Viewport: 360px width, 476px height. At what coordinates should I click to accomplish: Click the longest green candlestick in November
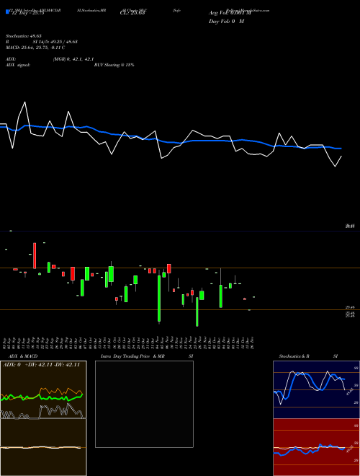click(x=159, y=299)
